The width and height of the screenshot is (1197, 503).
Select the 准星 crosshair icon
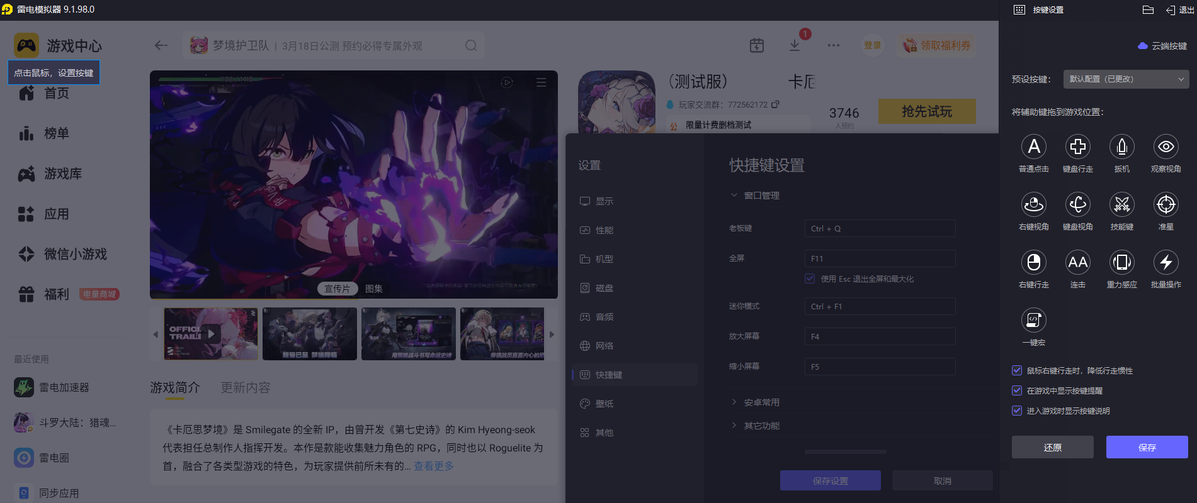1166,205
